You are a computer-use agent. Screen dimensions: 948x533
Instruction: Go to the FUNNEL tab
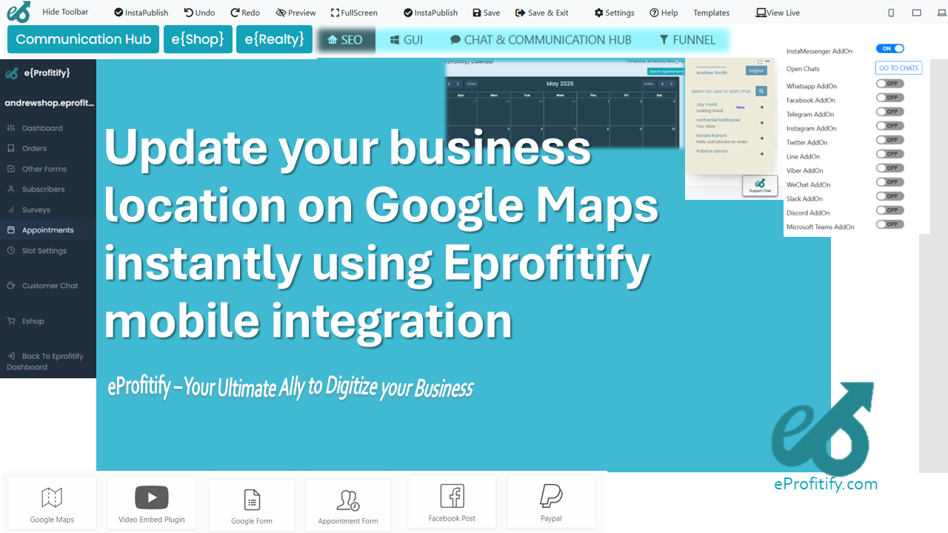[688, 40]
